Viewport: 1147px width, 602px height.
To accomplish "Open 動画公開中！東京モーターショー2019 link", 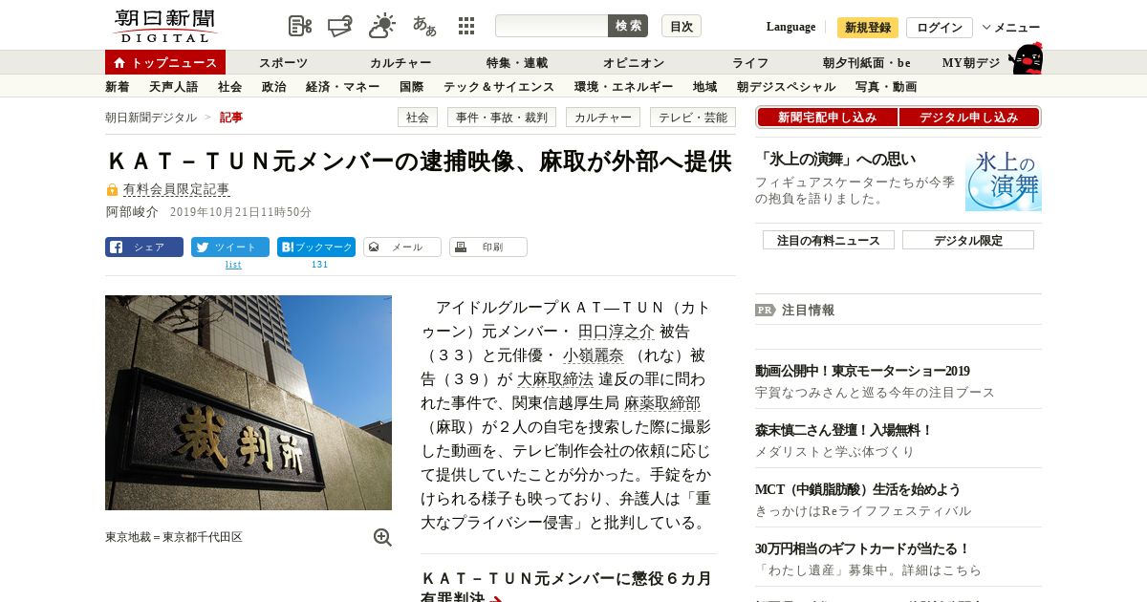I will coord(862,371).
